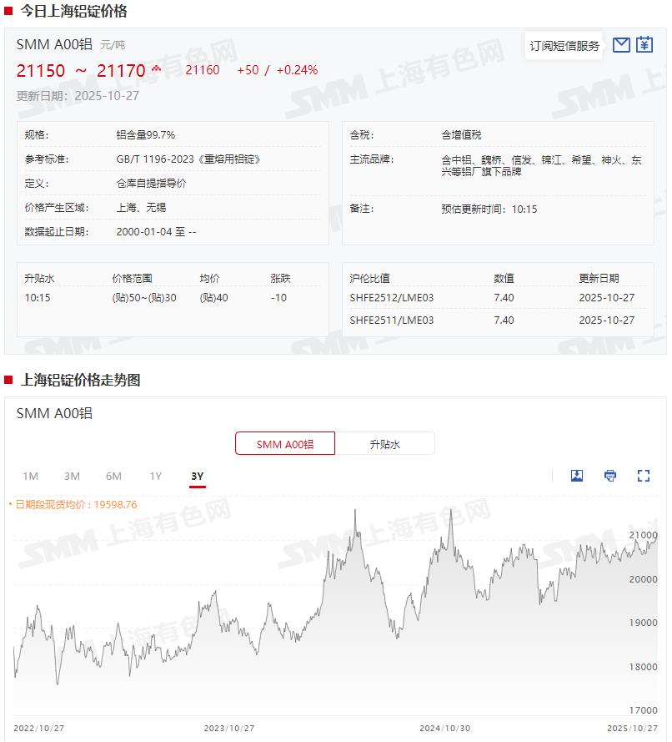Viewport: 672px width, 742px height.
Task: Click the 上海铝锭价格走势图 heading
Action: pyautogui.click(x=80, y=380)
